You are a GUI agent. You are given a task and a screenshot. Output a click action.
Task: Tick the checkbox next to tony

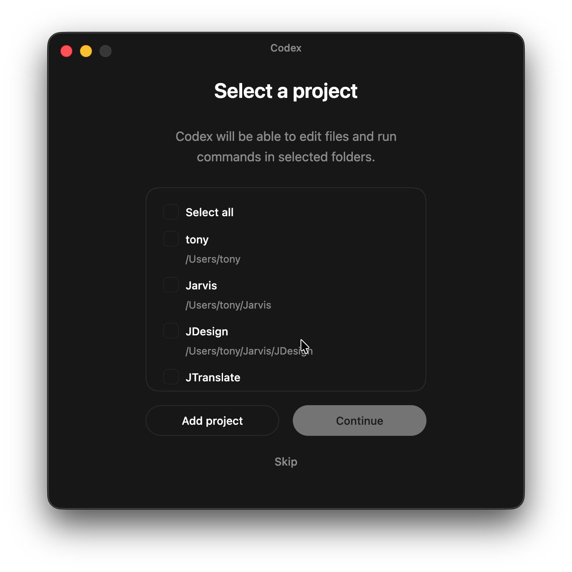click(171, 239)
